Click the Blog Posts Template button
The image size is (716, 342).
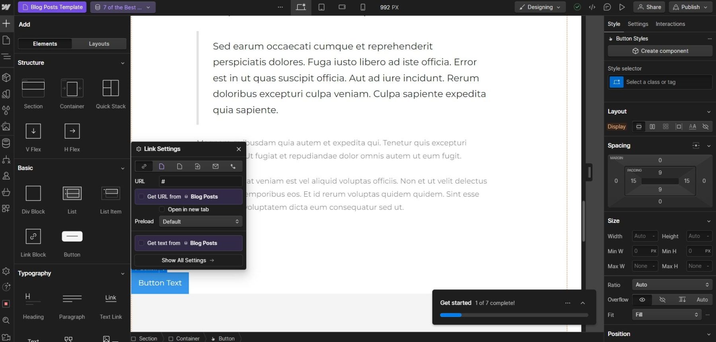click(52, 7)
